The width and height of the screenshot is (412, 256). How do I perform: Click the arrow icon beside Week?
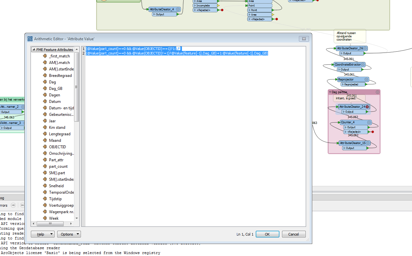tap(45, 218)
